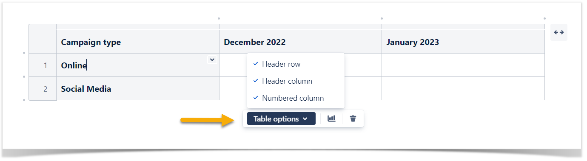Open cell options chevron in Online cell
Screen dimensions: 587x161
click(212, 60)
